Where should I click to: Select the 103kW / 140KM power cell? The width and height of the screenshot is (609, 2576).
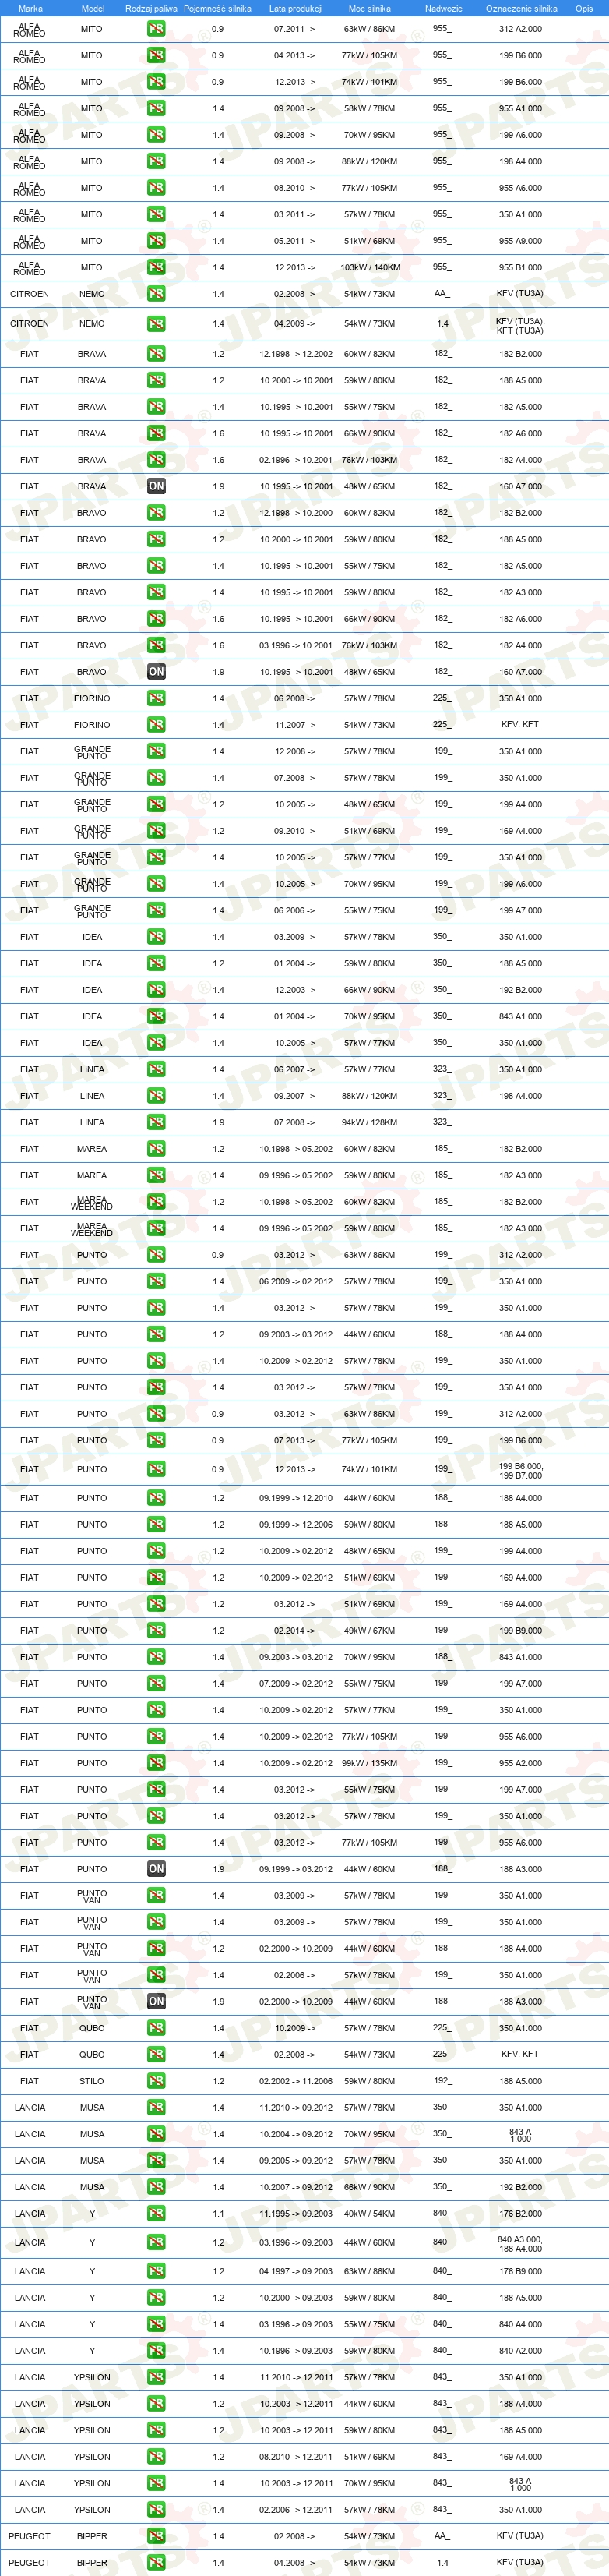pos(369,267)
